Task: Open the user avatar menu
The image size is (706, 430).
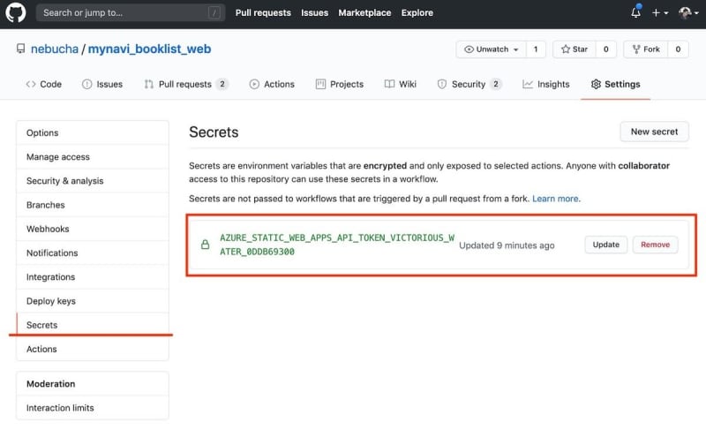Action: pos(688,12)
